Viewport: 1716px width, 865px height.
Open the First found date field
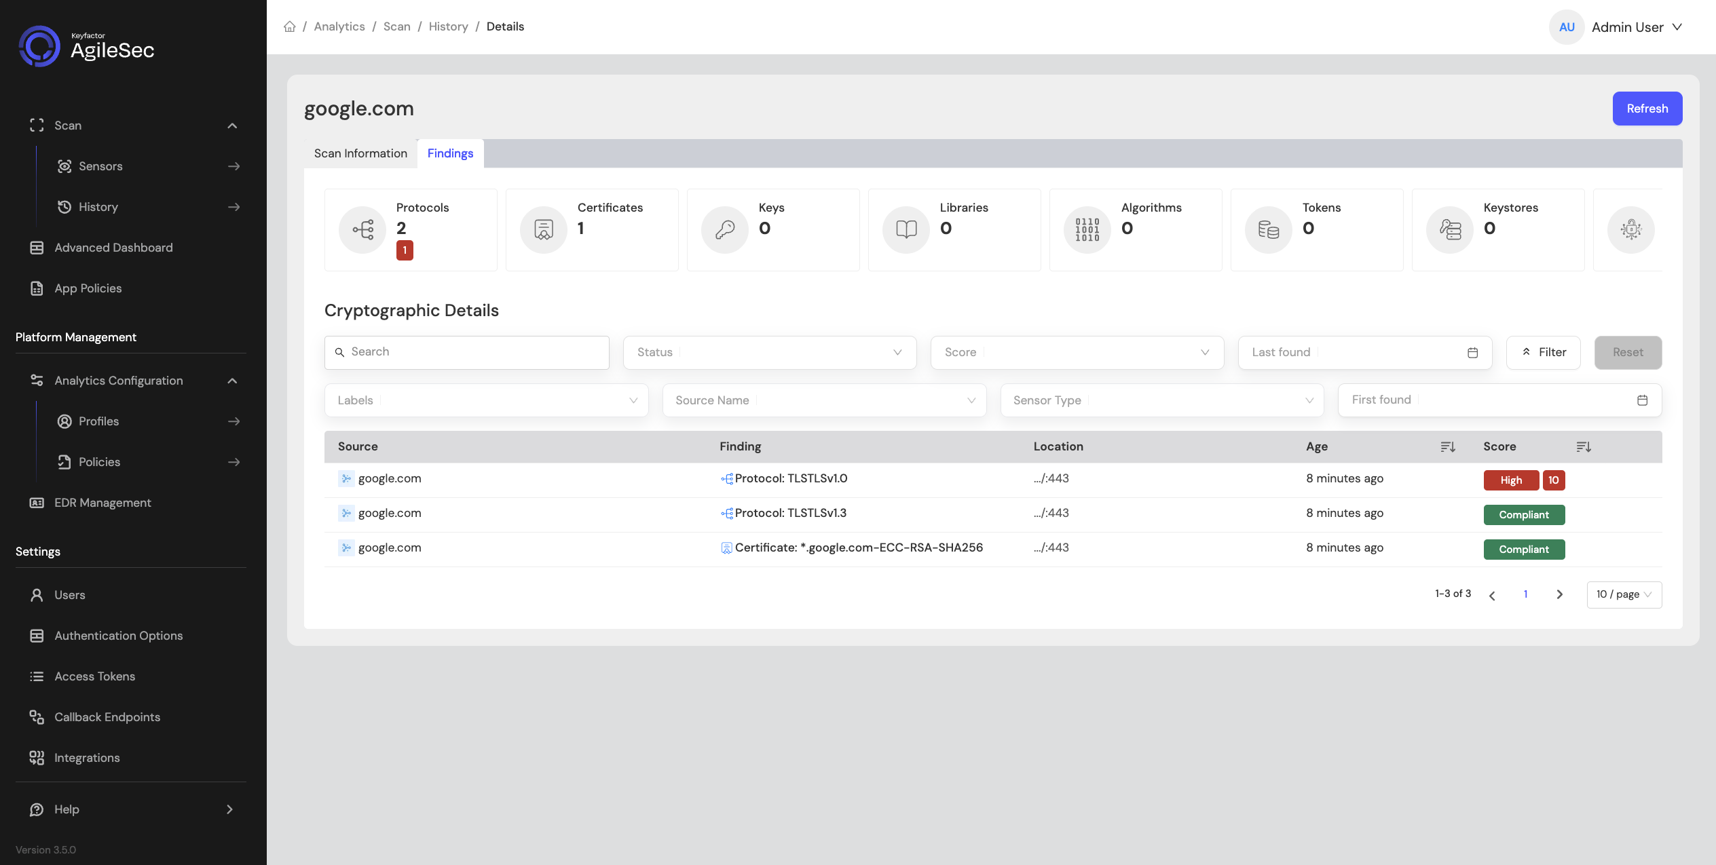tap(1499, 400)
